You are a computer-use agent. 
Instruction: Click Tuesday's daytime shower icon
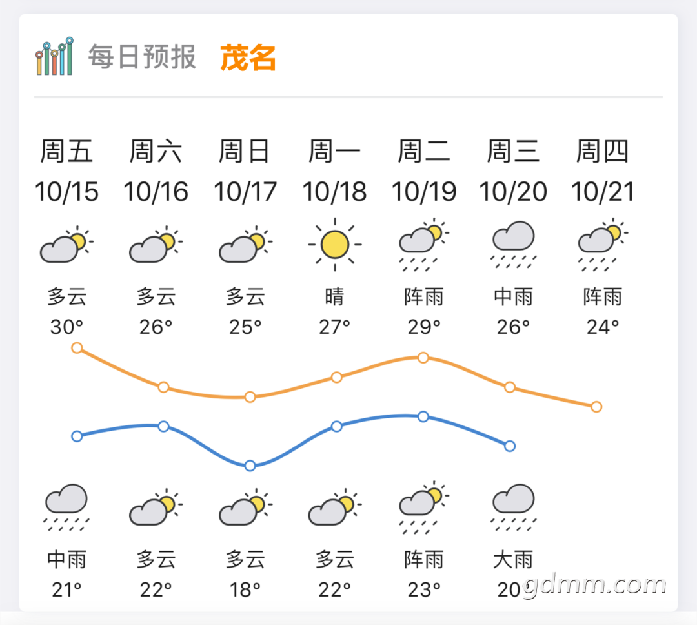(x=424, y=245)
